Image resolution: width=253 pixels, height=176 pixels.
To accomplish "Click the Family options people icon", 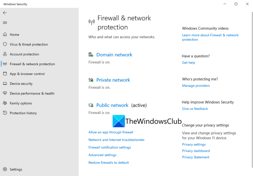I will point(5,103).
